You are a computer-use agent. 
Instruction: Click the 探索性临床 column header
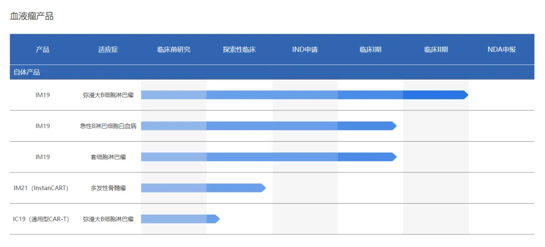tap(239, 49)
